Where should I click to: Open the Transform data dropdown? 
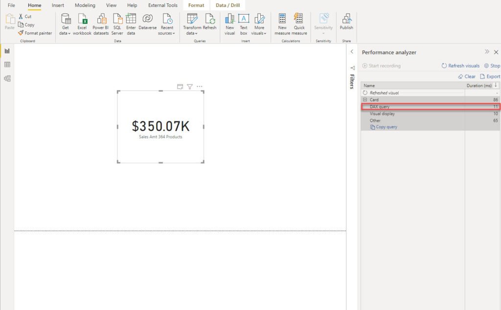pos(192,24)
